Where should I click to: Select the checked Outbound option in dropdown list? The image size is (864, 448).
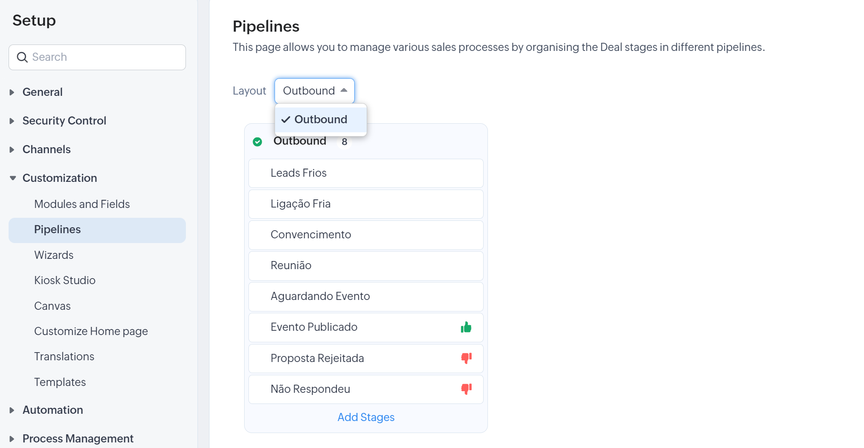tap(320, 119)
